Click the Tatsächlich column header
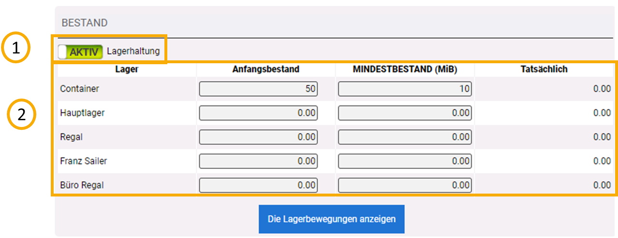This screenshot has height=238, width=618. [x=543, y=69]
